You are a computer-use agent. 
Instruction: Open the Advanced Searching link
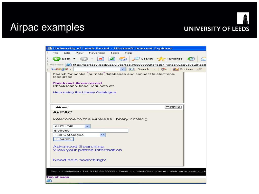[x=78, y=147]
